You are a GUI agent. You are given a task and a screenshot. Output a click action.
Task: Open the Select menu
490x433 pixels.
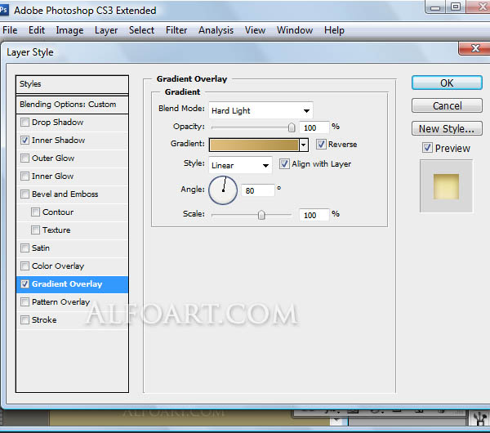[141, 30]
